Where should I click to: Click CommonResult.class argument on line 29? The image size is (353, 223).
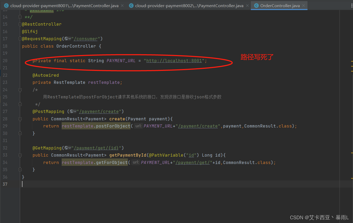point(268,126)
